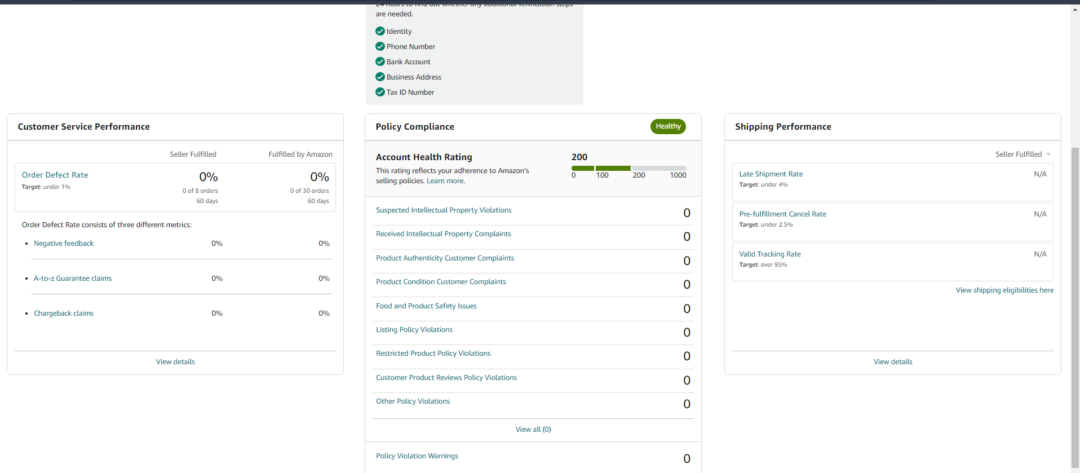The width and height of the screenshot is (1080, 473).
Task: Click the 200 Account Health Rating score
Action: tap(579, 157)
